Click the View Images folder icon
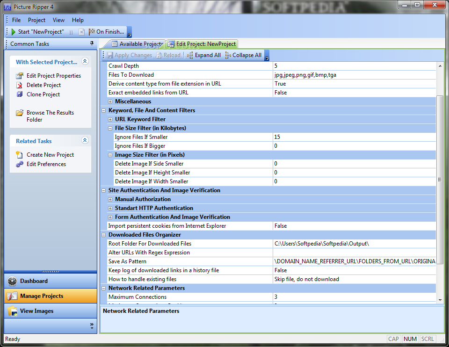The height and width of the screenshot is (347, 449). [x=12, y=311]
